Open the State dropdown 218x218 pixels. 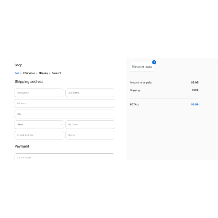pos(39,125)
